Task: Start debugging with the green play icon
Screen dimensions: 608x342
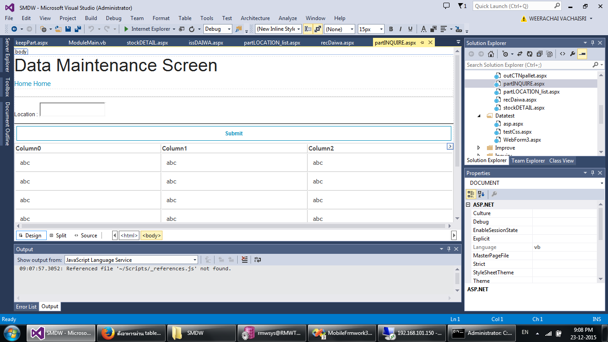Action: [x=126, y=29]
